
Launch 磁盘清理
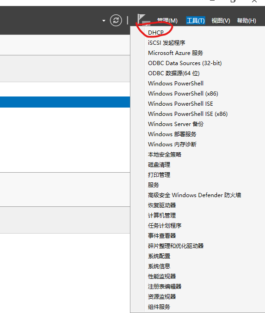click(159, 164)
